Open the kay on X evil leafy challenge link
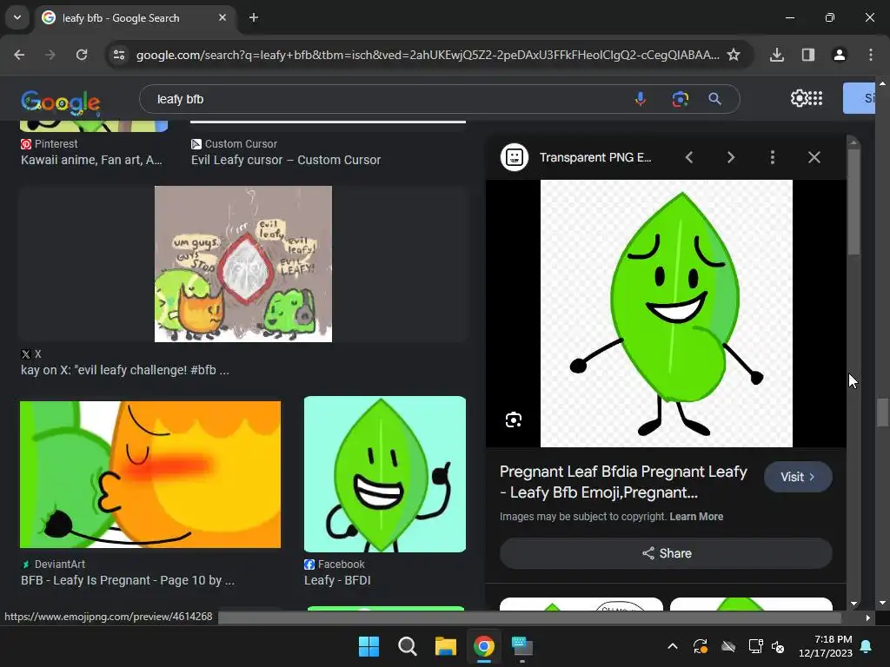 [x=125, y=370]
